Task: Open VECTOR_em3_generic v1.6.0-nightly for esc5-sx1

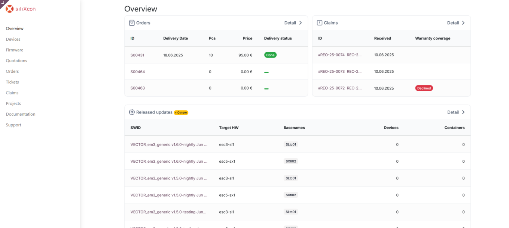Action: [169, 161]
